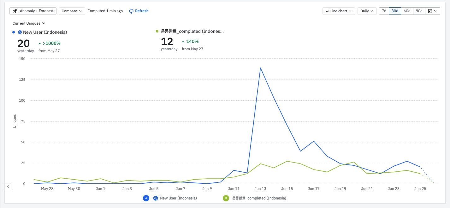The height and width of the screenshot is (208, 450).
Task: Select the 7d time range
Action: [x=384, y=11]
